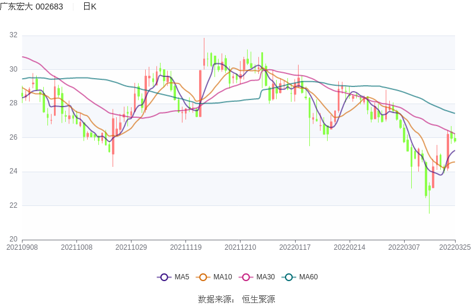Click the purple MA5 legend circle marker

click(x=164, y=277)
